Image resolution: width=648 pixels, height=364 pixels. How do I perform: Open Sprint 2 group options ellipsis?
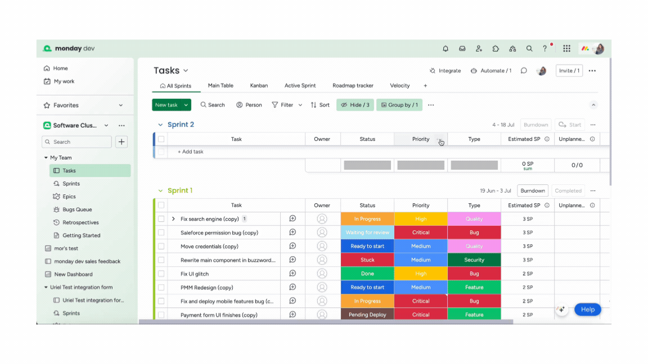[x=593, y=125]
